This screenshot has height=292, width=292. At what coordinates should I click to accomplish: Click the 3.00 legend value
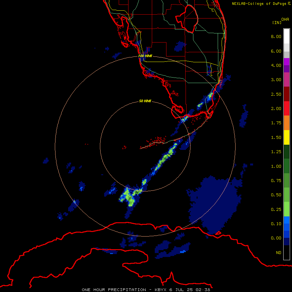point(276,80)
